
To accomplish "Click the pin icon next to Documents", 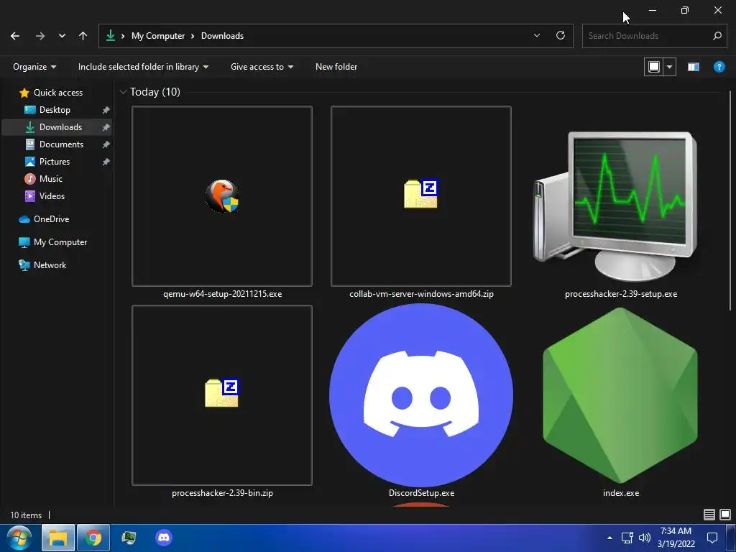I will pos(106,144).
